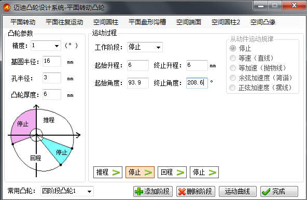Click the 回程 region in cam diagram

36,158
